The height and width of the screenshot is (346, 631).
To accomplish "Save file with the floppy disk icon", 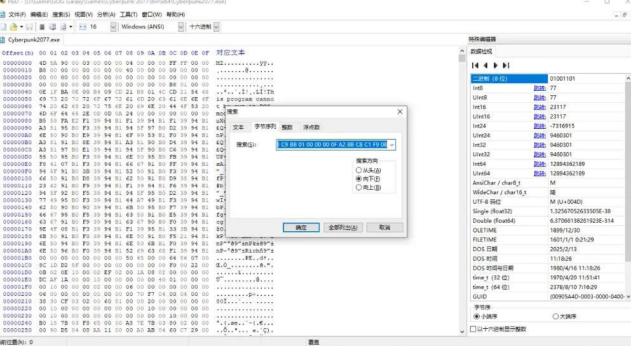I will 29,27.
